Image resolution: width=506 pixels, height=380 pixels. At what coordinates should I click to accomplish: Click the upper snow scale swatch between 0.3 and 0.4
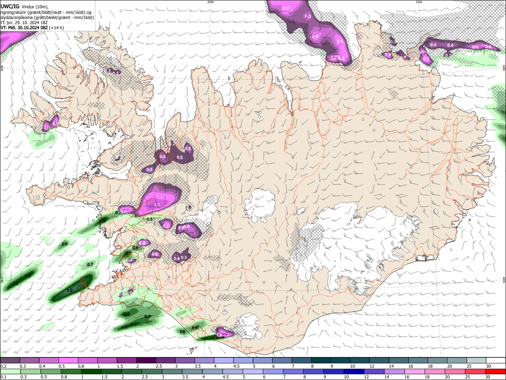[x=29, y=361]
